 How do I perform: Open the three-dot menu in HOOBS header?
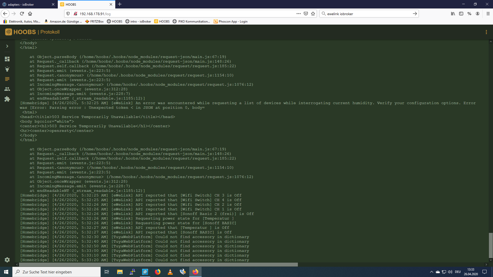pyautogui.click(x=486, y=32)
